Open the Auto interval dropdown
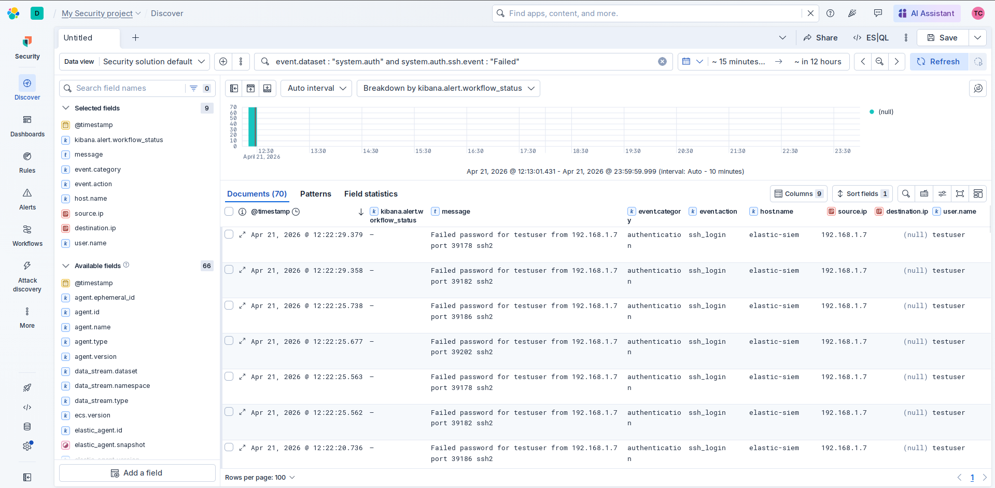This screenshot has width=995, height=488. tap(316, 88)
